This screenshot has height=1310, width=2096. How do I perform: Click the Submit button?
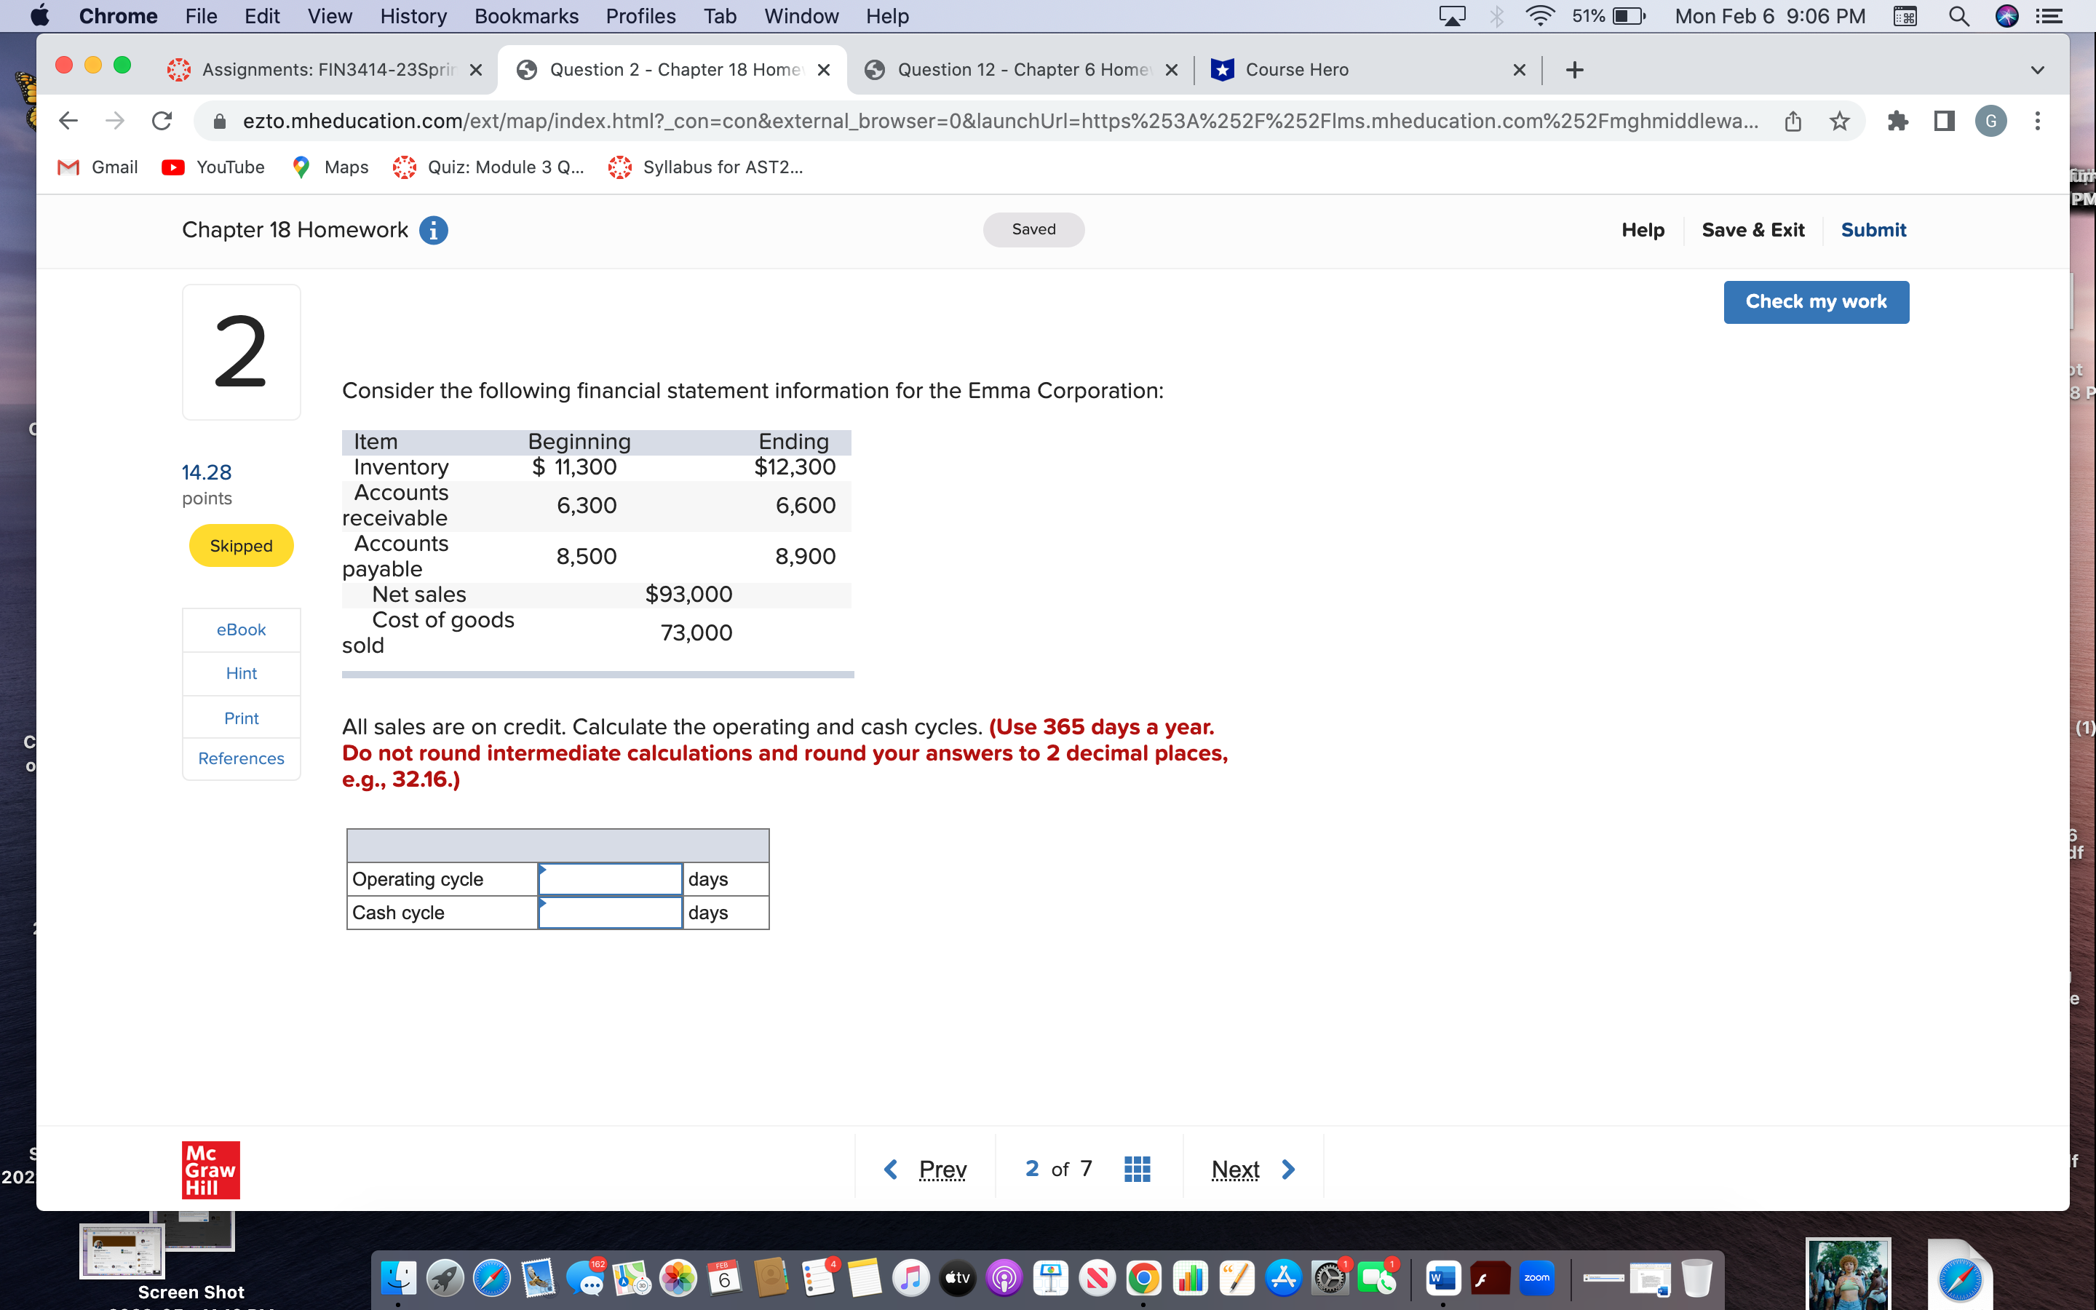[x=1873, y=229]
